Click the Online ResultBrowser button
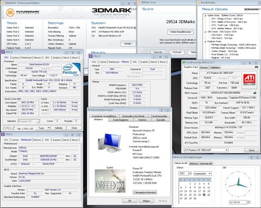The image size is (261, 208). pyautogui.click(x=181, y=32)
